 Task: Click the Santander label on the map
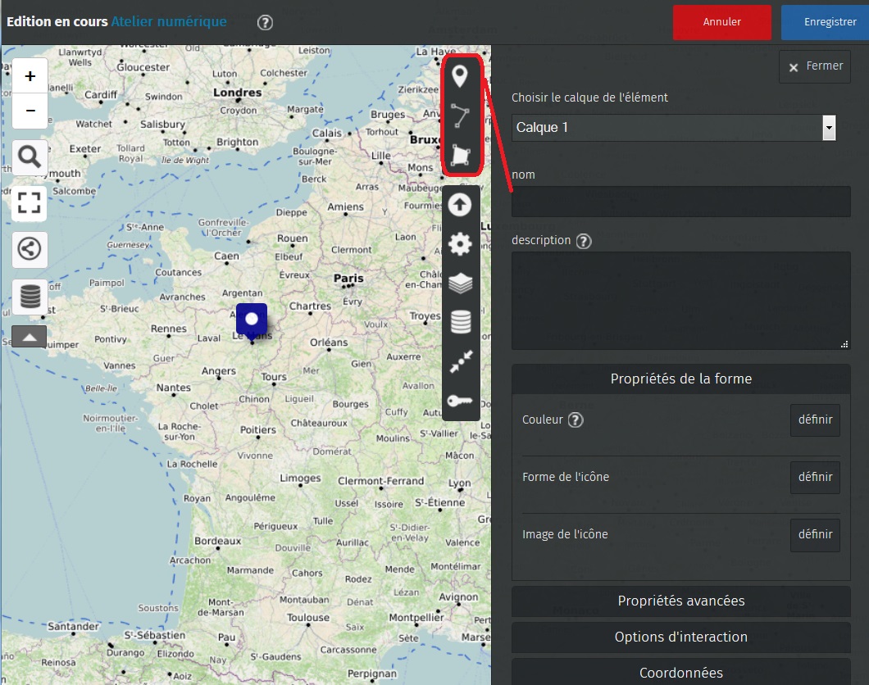[73, 626]
